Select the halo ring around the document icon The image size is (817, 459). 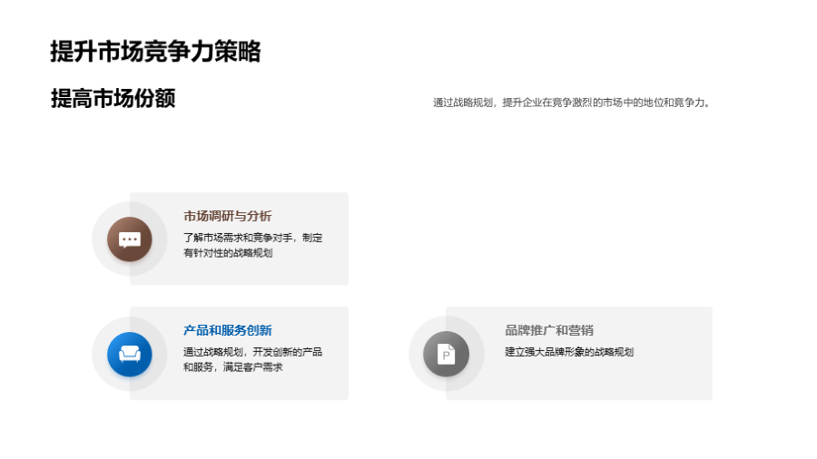click(417, 354)
